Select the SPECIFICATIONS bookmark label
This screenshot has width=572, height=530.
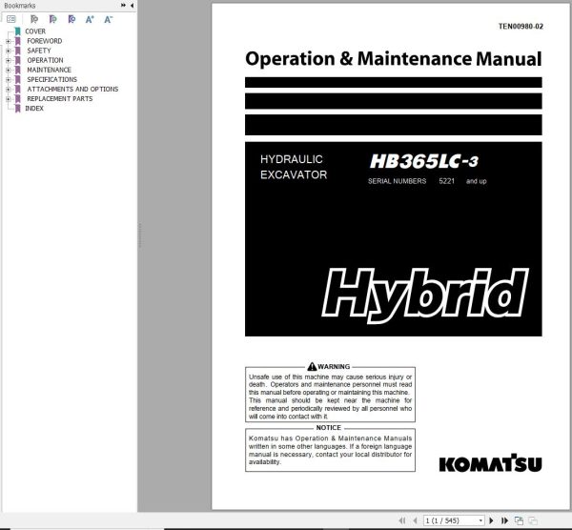[x=52, y=79]
